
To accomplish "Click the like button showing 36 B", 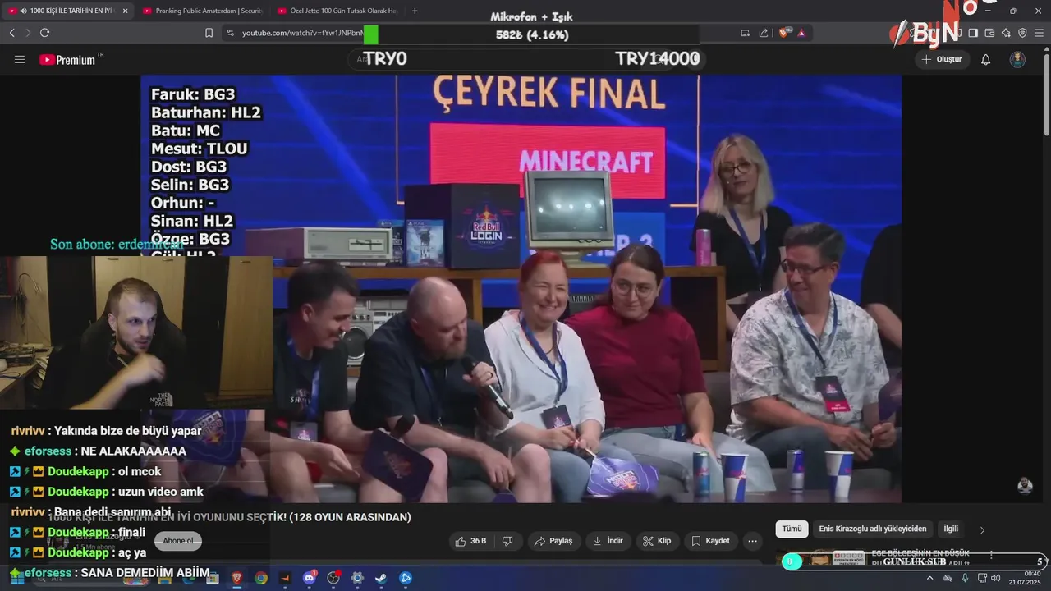I will click(x=470, y=541).
